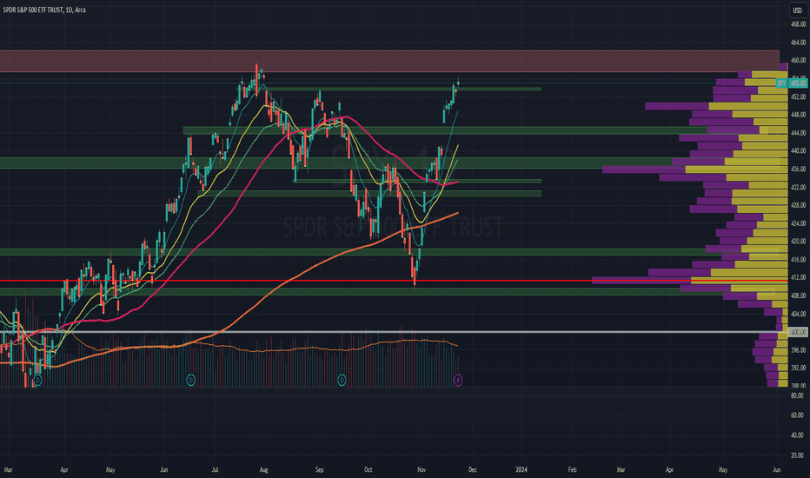
Task: Click the Sep date axis label
Action: tap(319, 469)
